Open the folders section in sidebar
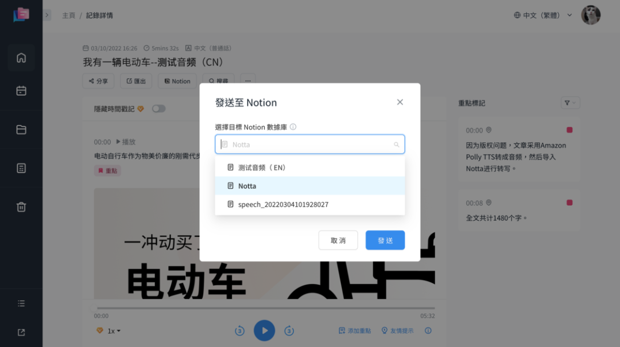620x347 pixels. (x=21, y=130)
